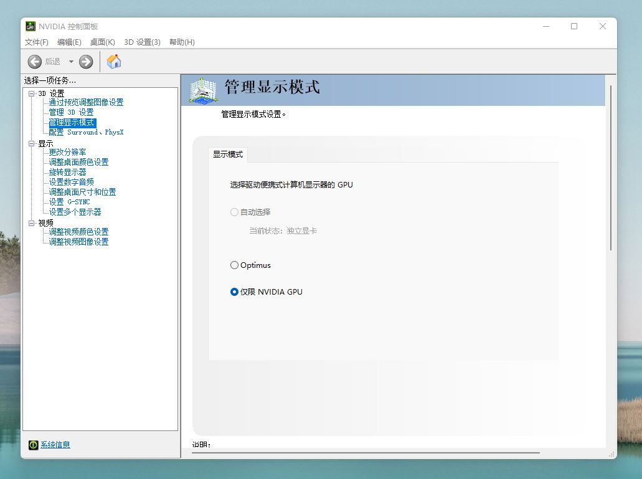Collapse the 3D 设置 tree branch
The image size is (642, 479).
pyautogui.click(x=32, y=93)
